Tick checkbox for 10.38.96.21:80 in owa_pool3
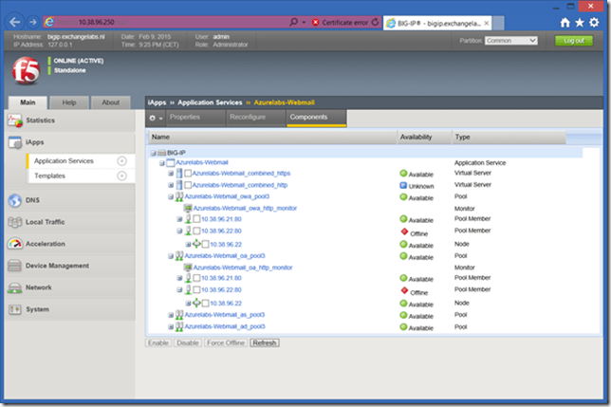The width and height of the screenshot is (611, 407). click(196, 219)
